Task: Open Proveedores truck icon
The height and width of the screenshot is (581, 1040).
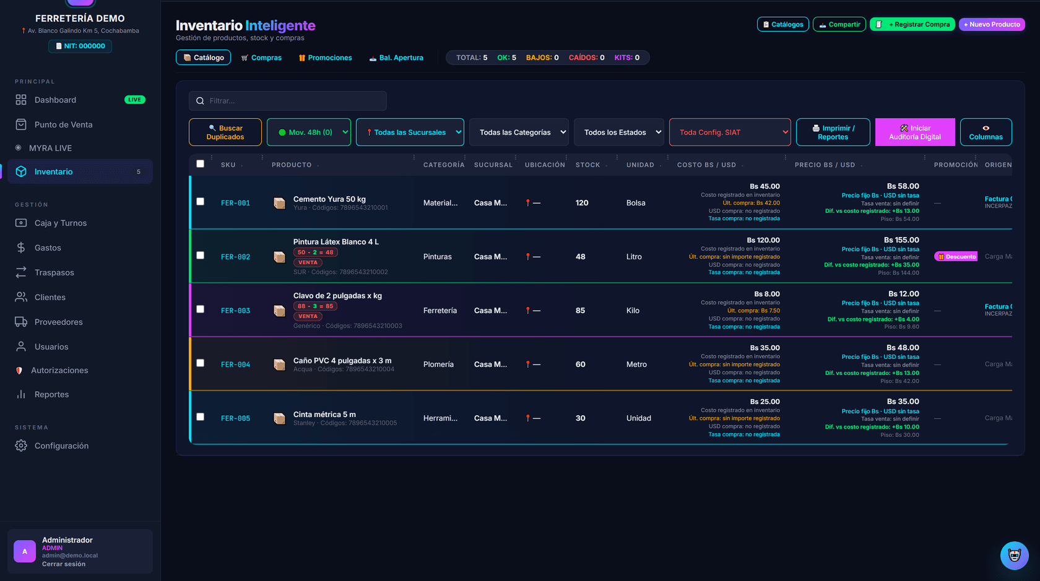Action: coord(21,322)
